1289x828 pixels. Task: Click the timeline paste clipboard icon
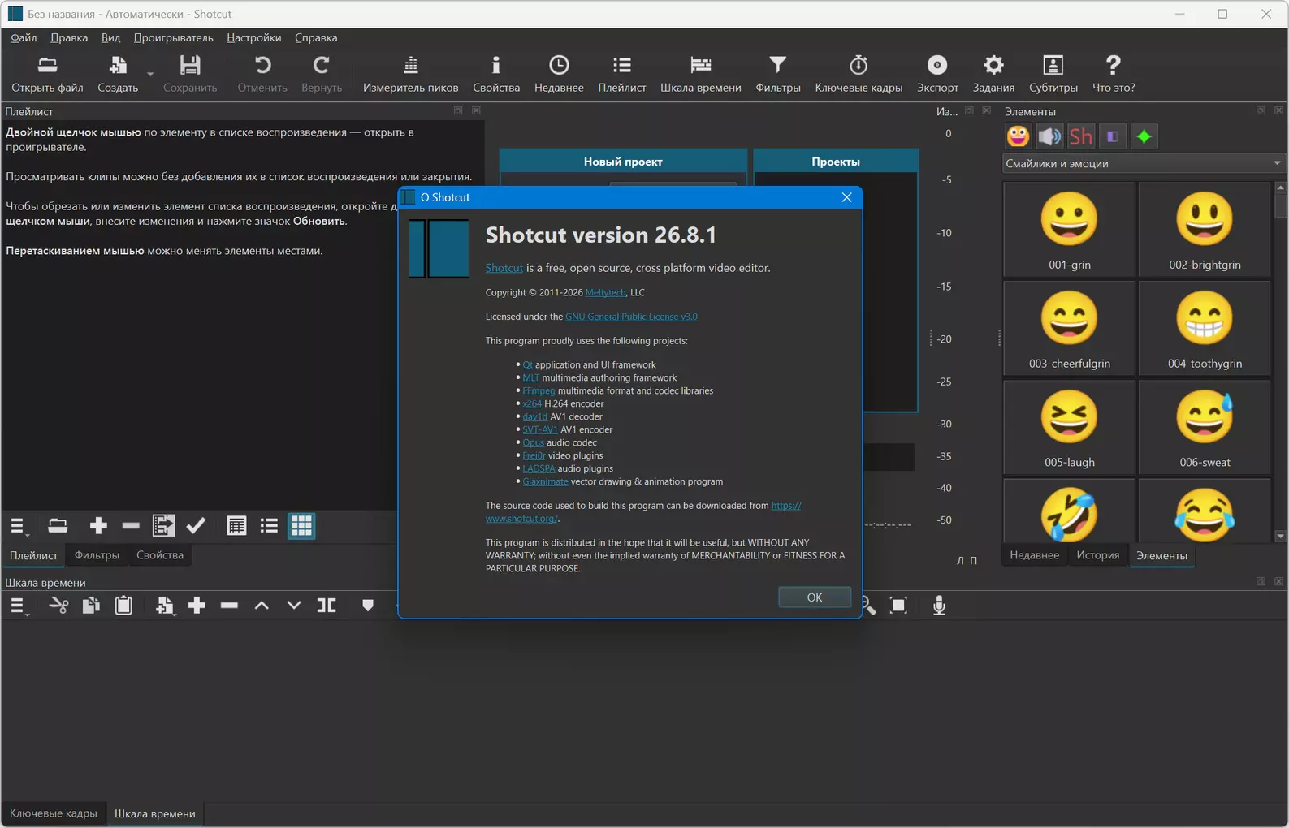(123, 606)
